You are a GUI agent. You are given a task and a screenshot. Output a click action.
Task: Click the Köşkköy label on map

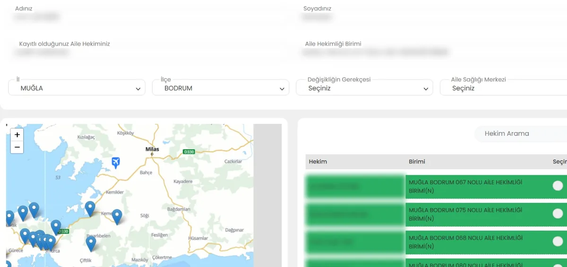point(125,133)
